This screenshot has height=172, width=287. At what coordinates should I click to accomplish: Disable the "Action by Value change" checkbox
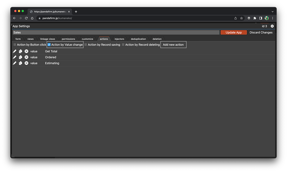point(49,44)
